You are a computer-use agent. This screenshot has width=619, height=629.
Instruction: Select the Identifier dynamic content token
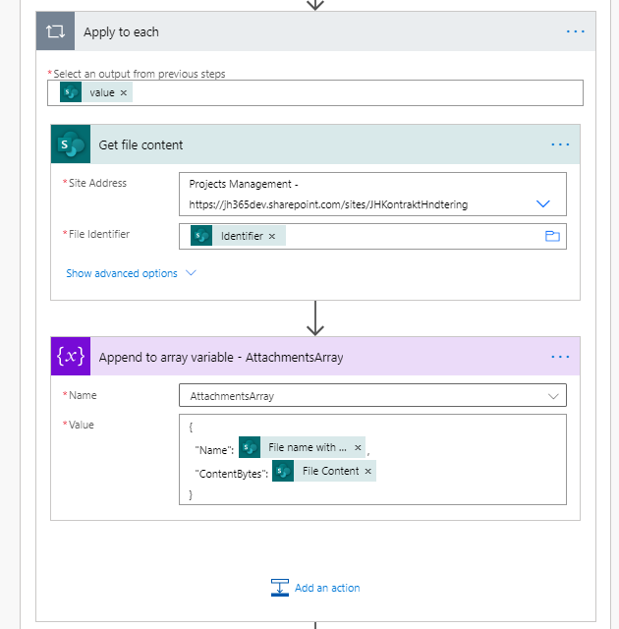tap(238, 236)
